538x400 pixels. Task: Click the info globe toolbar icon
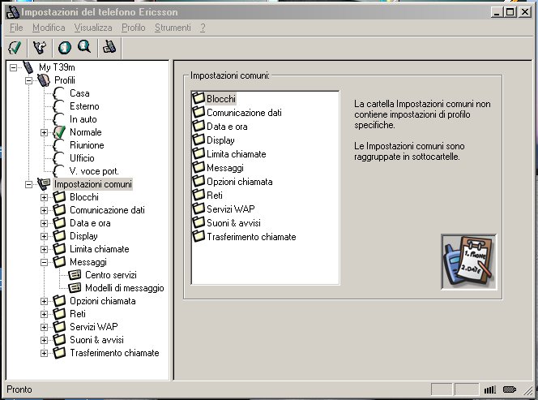coord(65,47)
